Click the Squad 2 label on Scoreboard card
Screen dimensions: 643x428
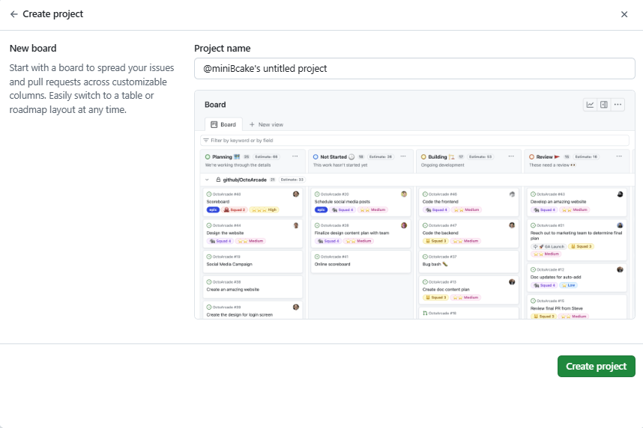[x=234, y=210]
